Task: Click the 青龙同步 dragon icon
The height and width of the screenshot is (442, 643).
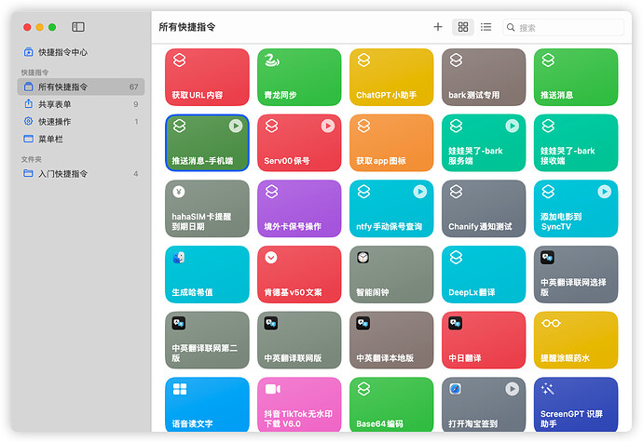Action: point(271,60)
